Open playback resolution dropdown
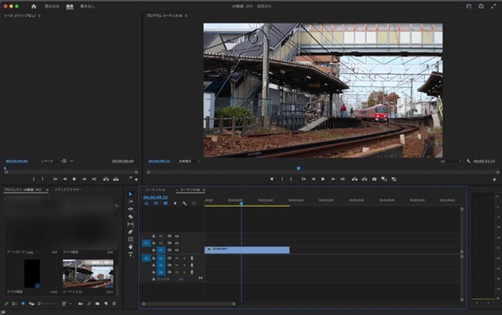Image resolution: width=502 pixels, height=315 pixels. (451, 162)
